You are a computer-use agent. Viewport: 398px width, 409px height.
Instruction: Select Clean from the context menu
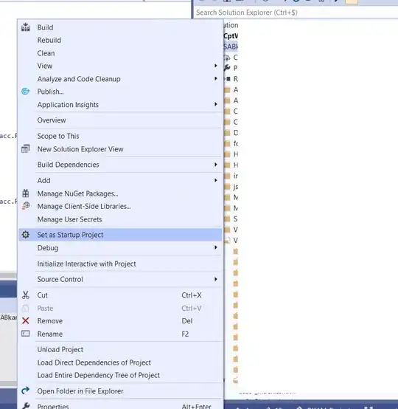(120, 53)
